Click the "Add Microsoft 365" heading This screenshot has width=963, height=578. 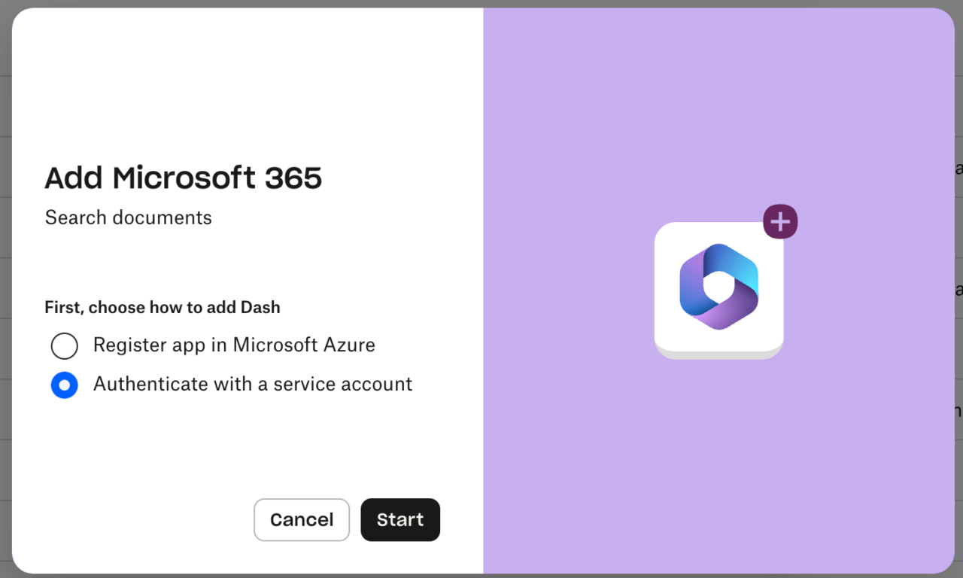click(183, 178)
